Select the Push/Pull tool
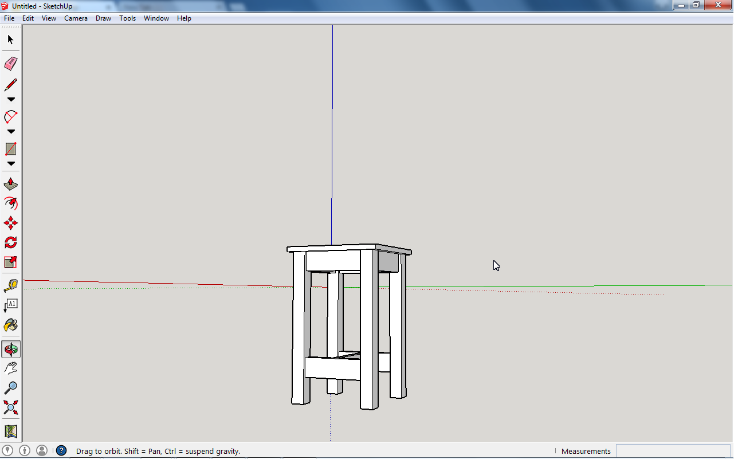This screenshot has width=734, height=459. pos(10,183)
